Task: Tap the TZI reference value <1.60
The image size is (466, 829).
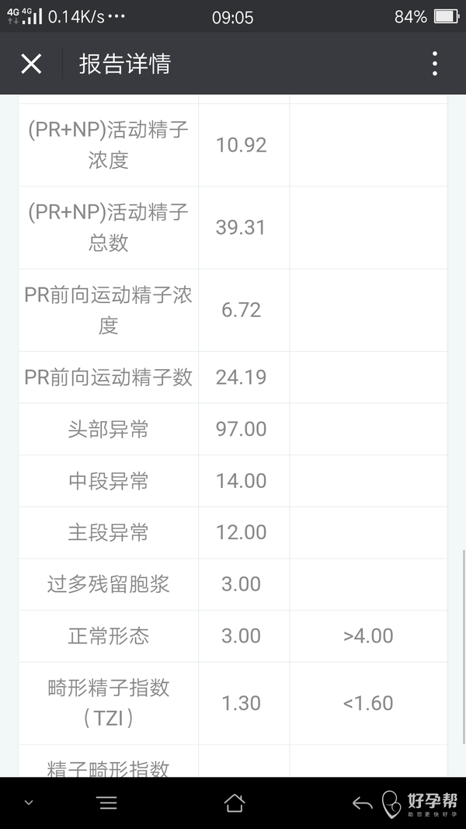Action: [368, 702]
